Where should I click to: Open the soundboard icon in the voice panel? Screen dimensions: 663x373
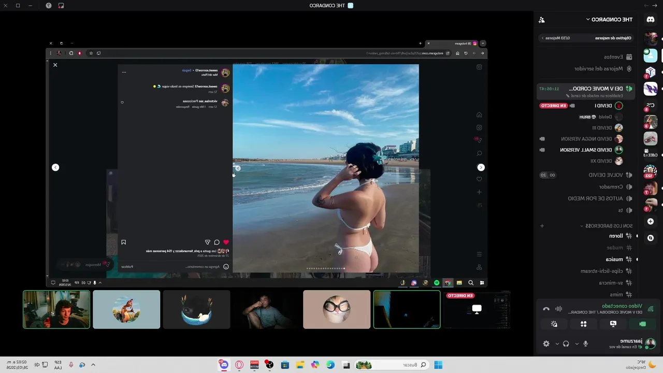pos(554,324)
